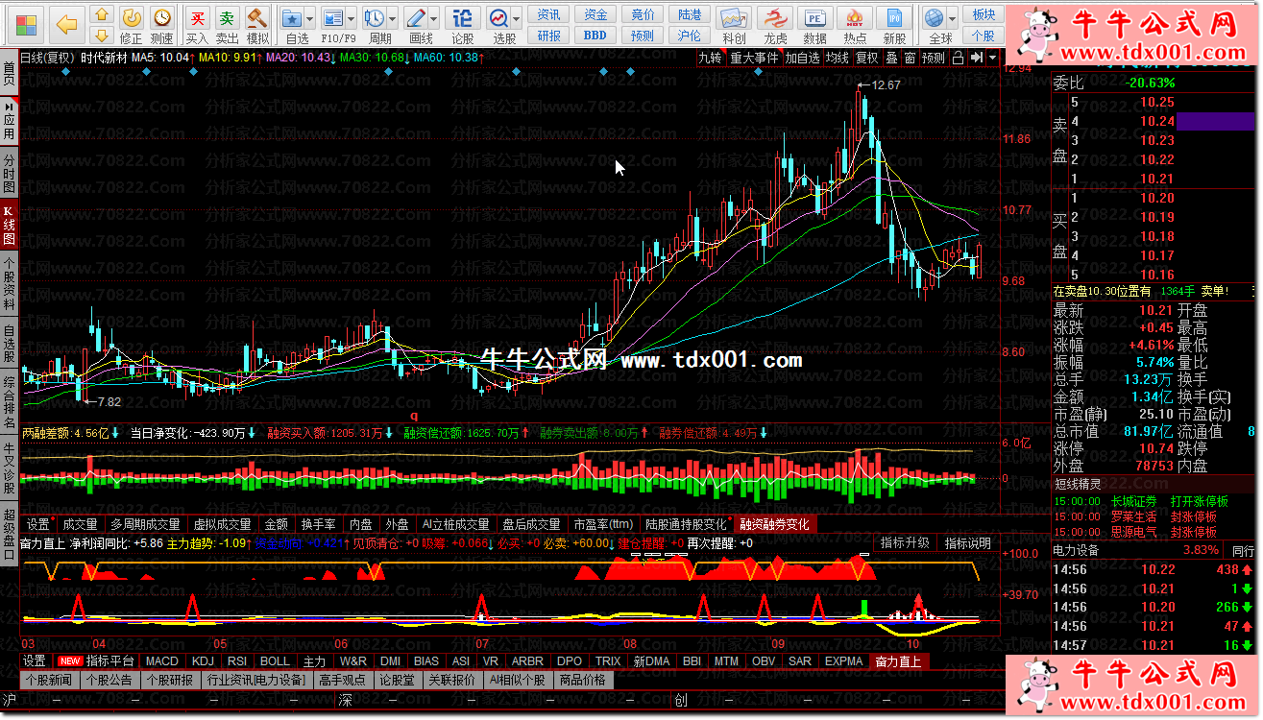The width and height of the screenshot is (1263, 720).
Task: Open the 热点 hot flame icon
Action: [x=855, y=24]
